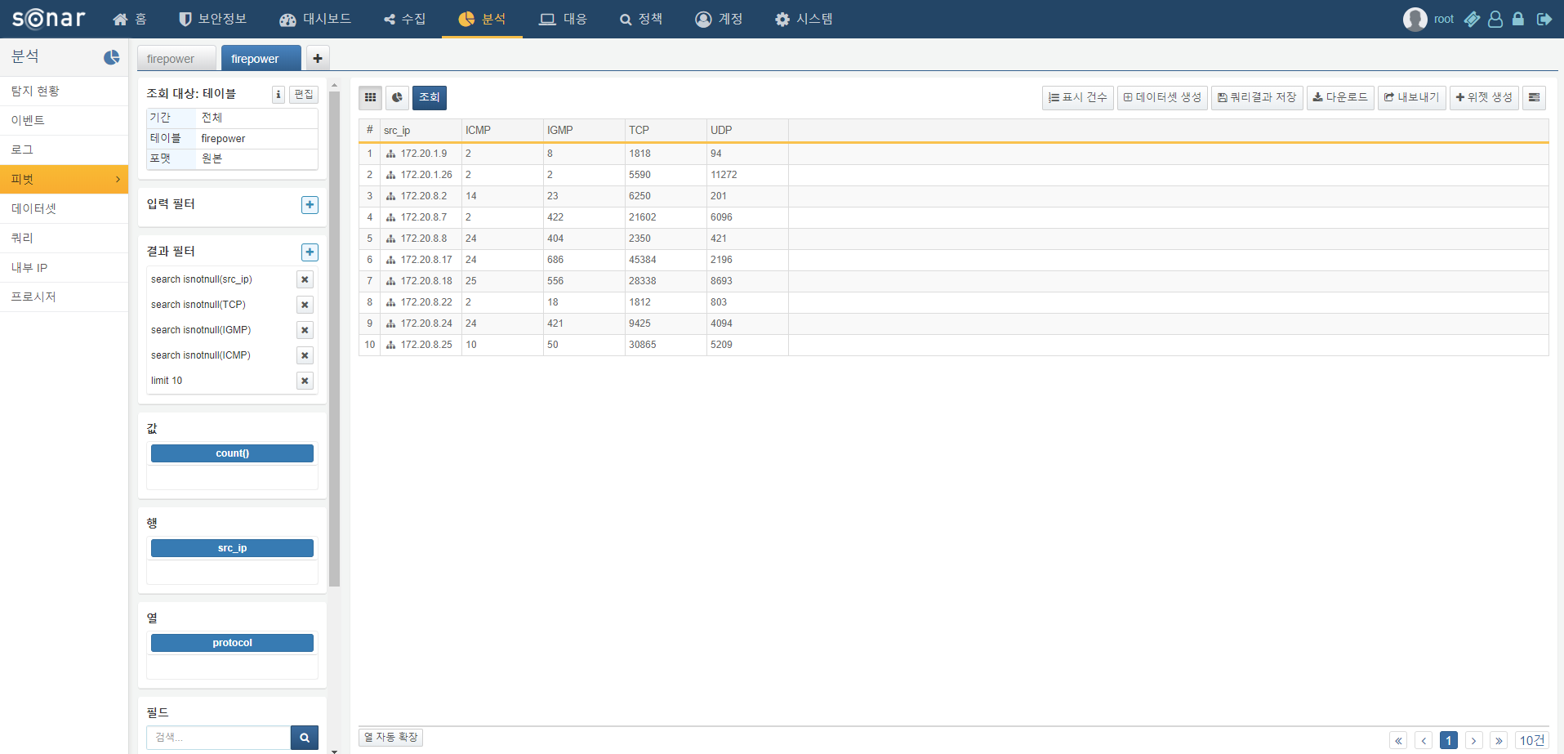Open the 표시 건수 display count option
Image resolution: width=1564 pixels, height=754 pixels.
(1078, 97)
